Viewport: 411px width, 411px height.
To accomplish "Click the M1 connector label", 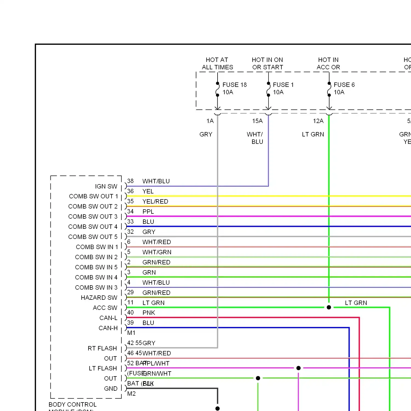I will tap(131, 333).
